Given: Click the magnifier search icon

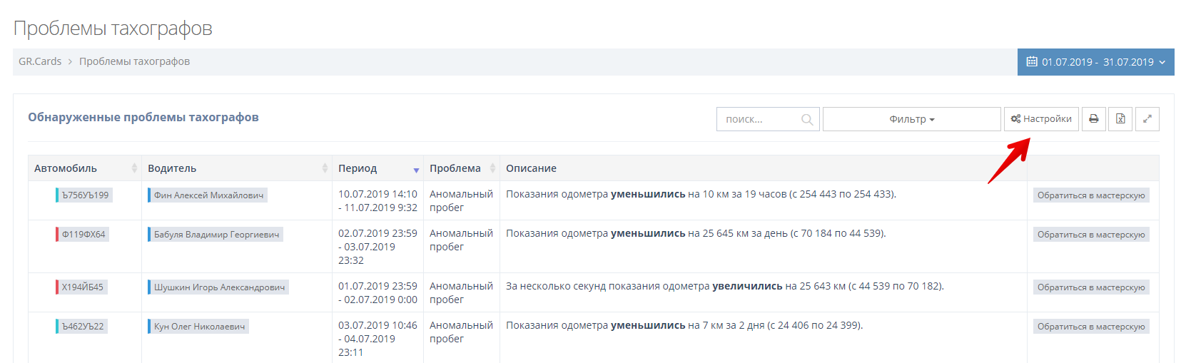Looking at the screenshot, I should point(807,120).
